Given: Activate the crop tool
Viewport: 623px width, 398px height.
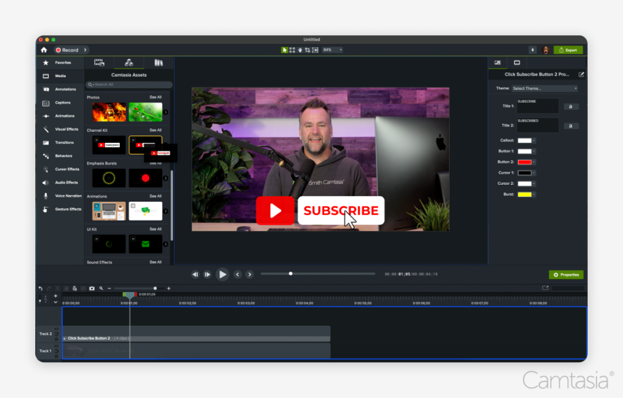Looking at the screenshot, I should [x=307, y=50].
